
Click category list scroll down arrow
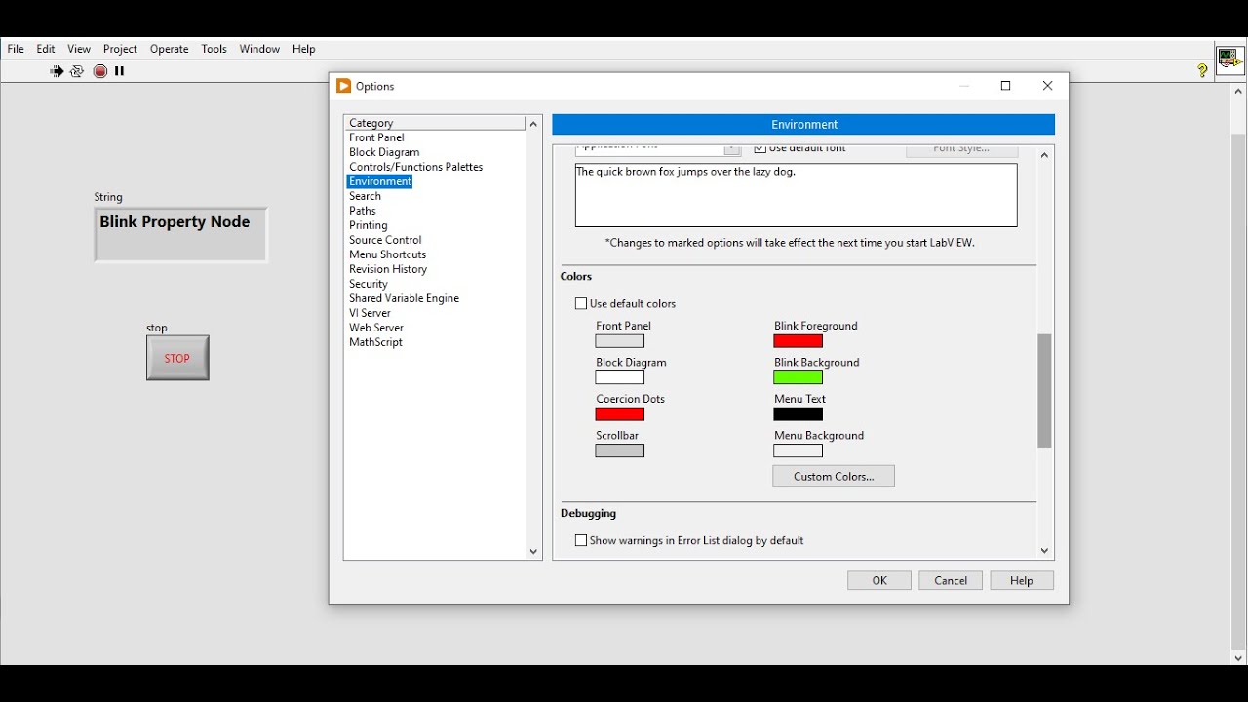pos(533,552)
